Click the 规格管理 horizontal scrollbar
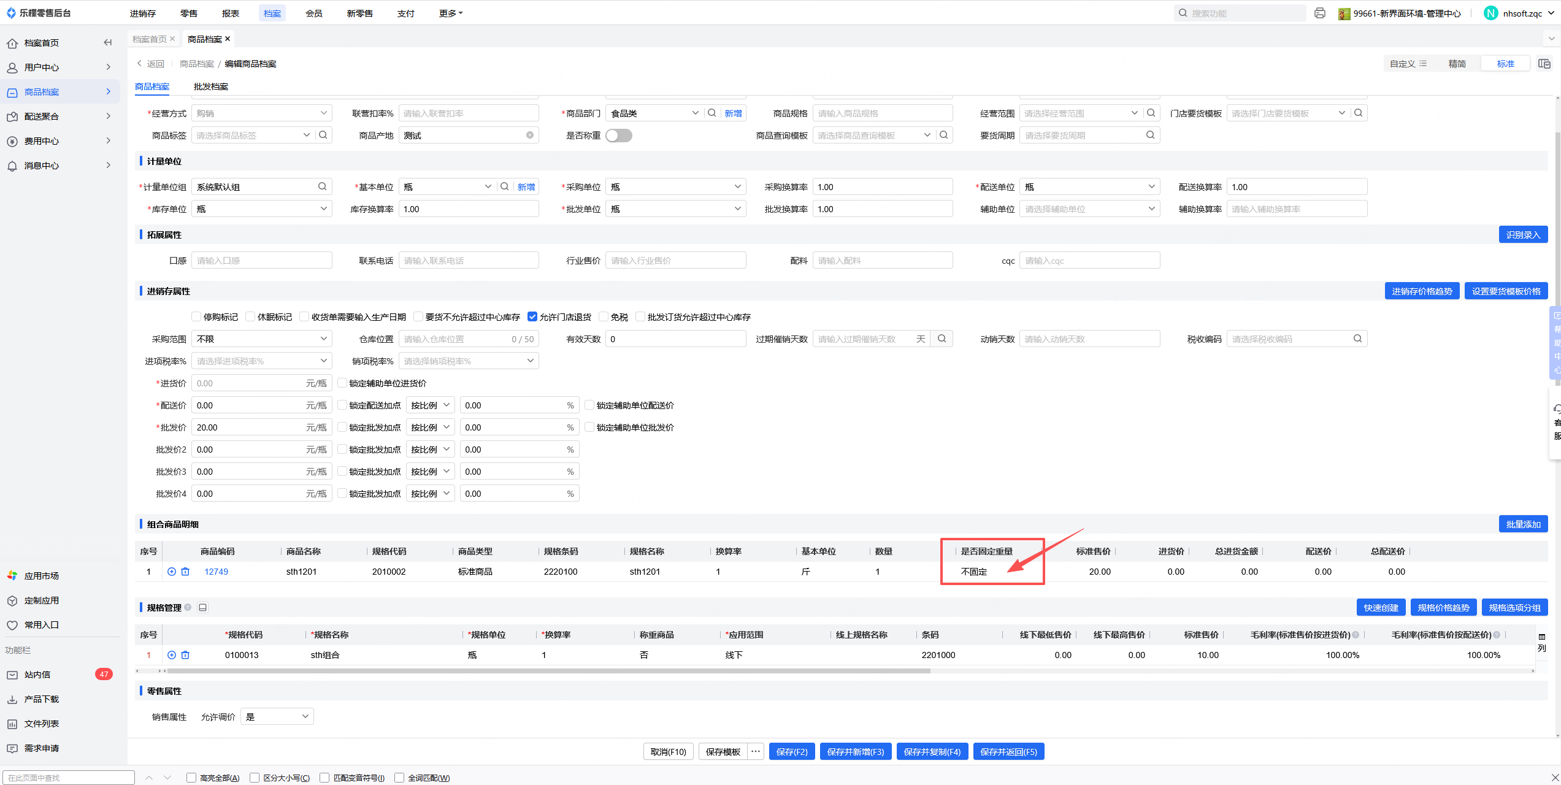 (x=548, y=671)
